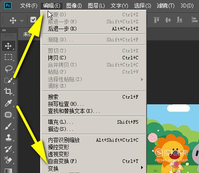Open the 3D(D) menu
Image resolution: width=199 pixels, height=173 pixels.
point(187,6)
